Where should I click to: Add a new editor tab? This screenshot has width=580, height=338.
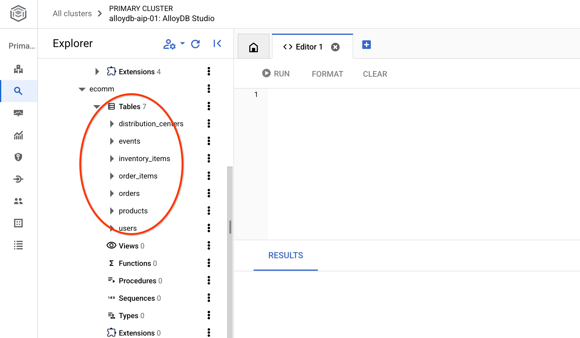(x=366, y=45)
